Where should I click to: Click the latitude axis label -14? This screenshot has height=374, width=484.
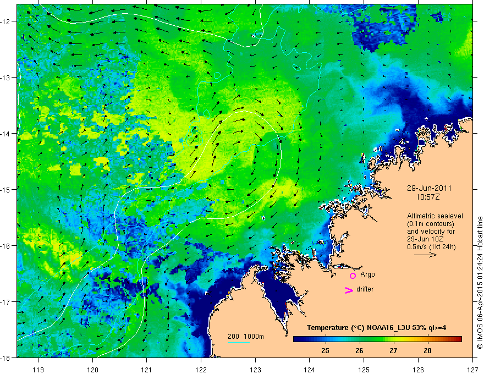[6, 134]
